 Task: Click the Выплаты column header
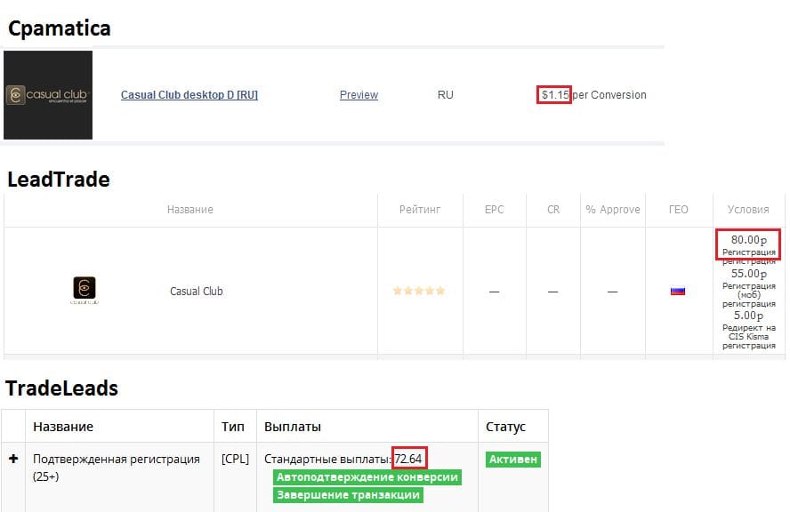pyautogui.click(x=292, y=427)
